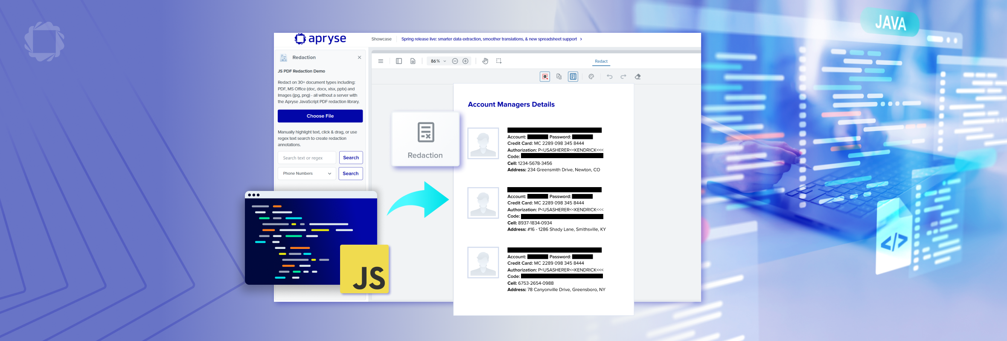Toggle the redaction panel icon
The width and height of the screenshot is (1007, 341).
tap(573, 77)
